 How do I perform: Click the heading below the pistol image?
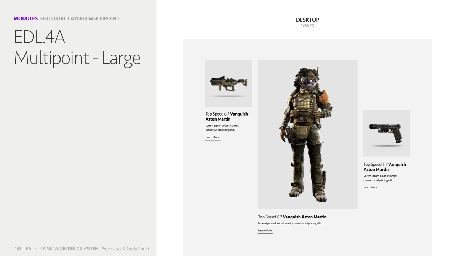(385, 167)
